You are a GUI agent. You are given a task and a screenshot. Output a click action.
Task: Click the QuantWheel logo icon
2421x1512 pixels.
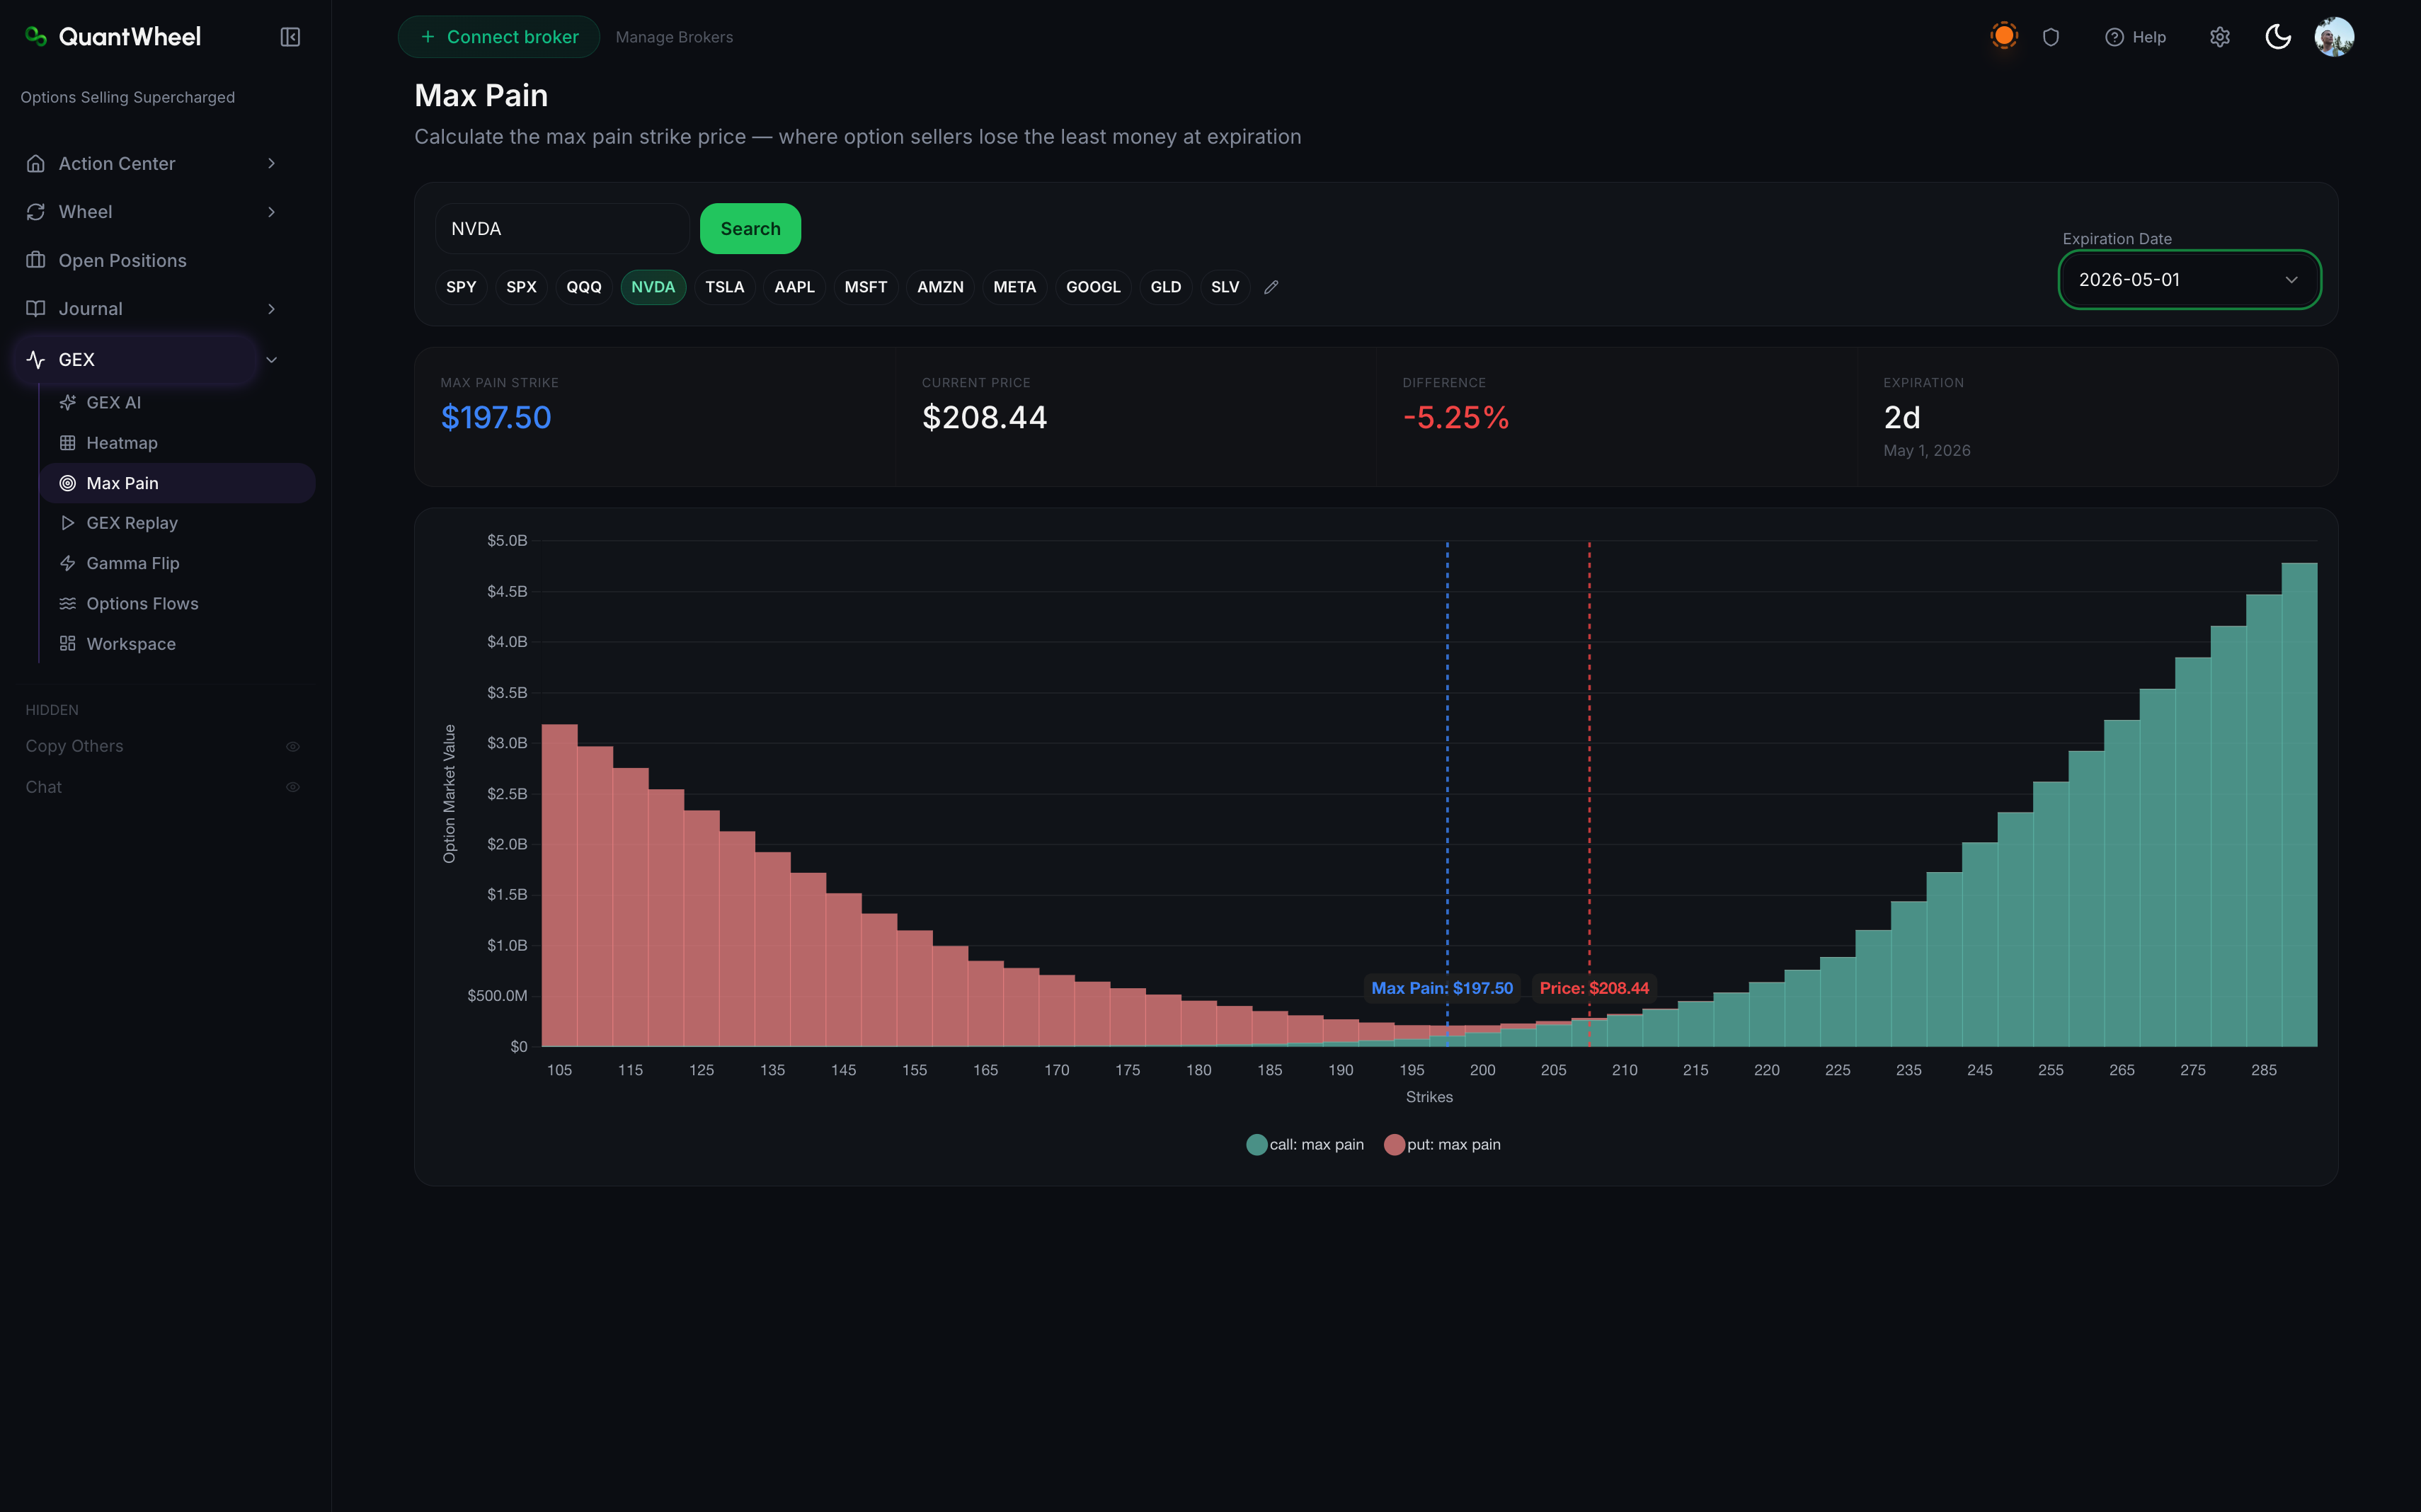point(36,37)
